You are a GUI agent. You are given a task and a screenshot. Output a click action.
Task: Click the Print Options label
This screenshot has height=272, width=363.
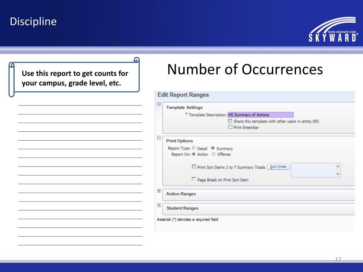click(x=179, y=141)
